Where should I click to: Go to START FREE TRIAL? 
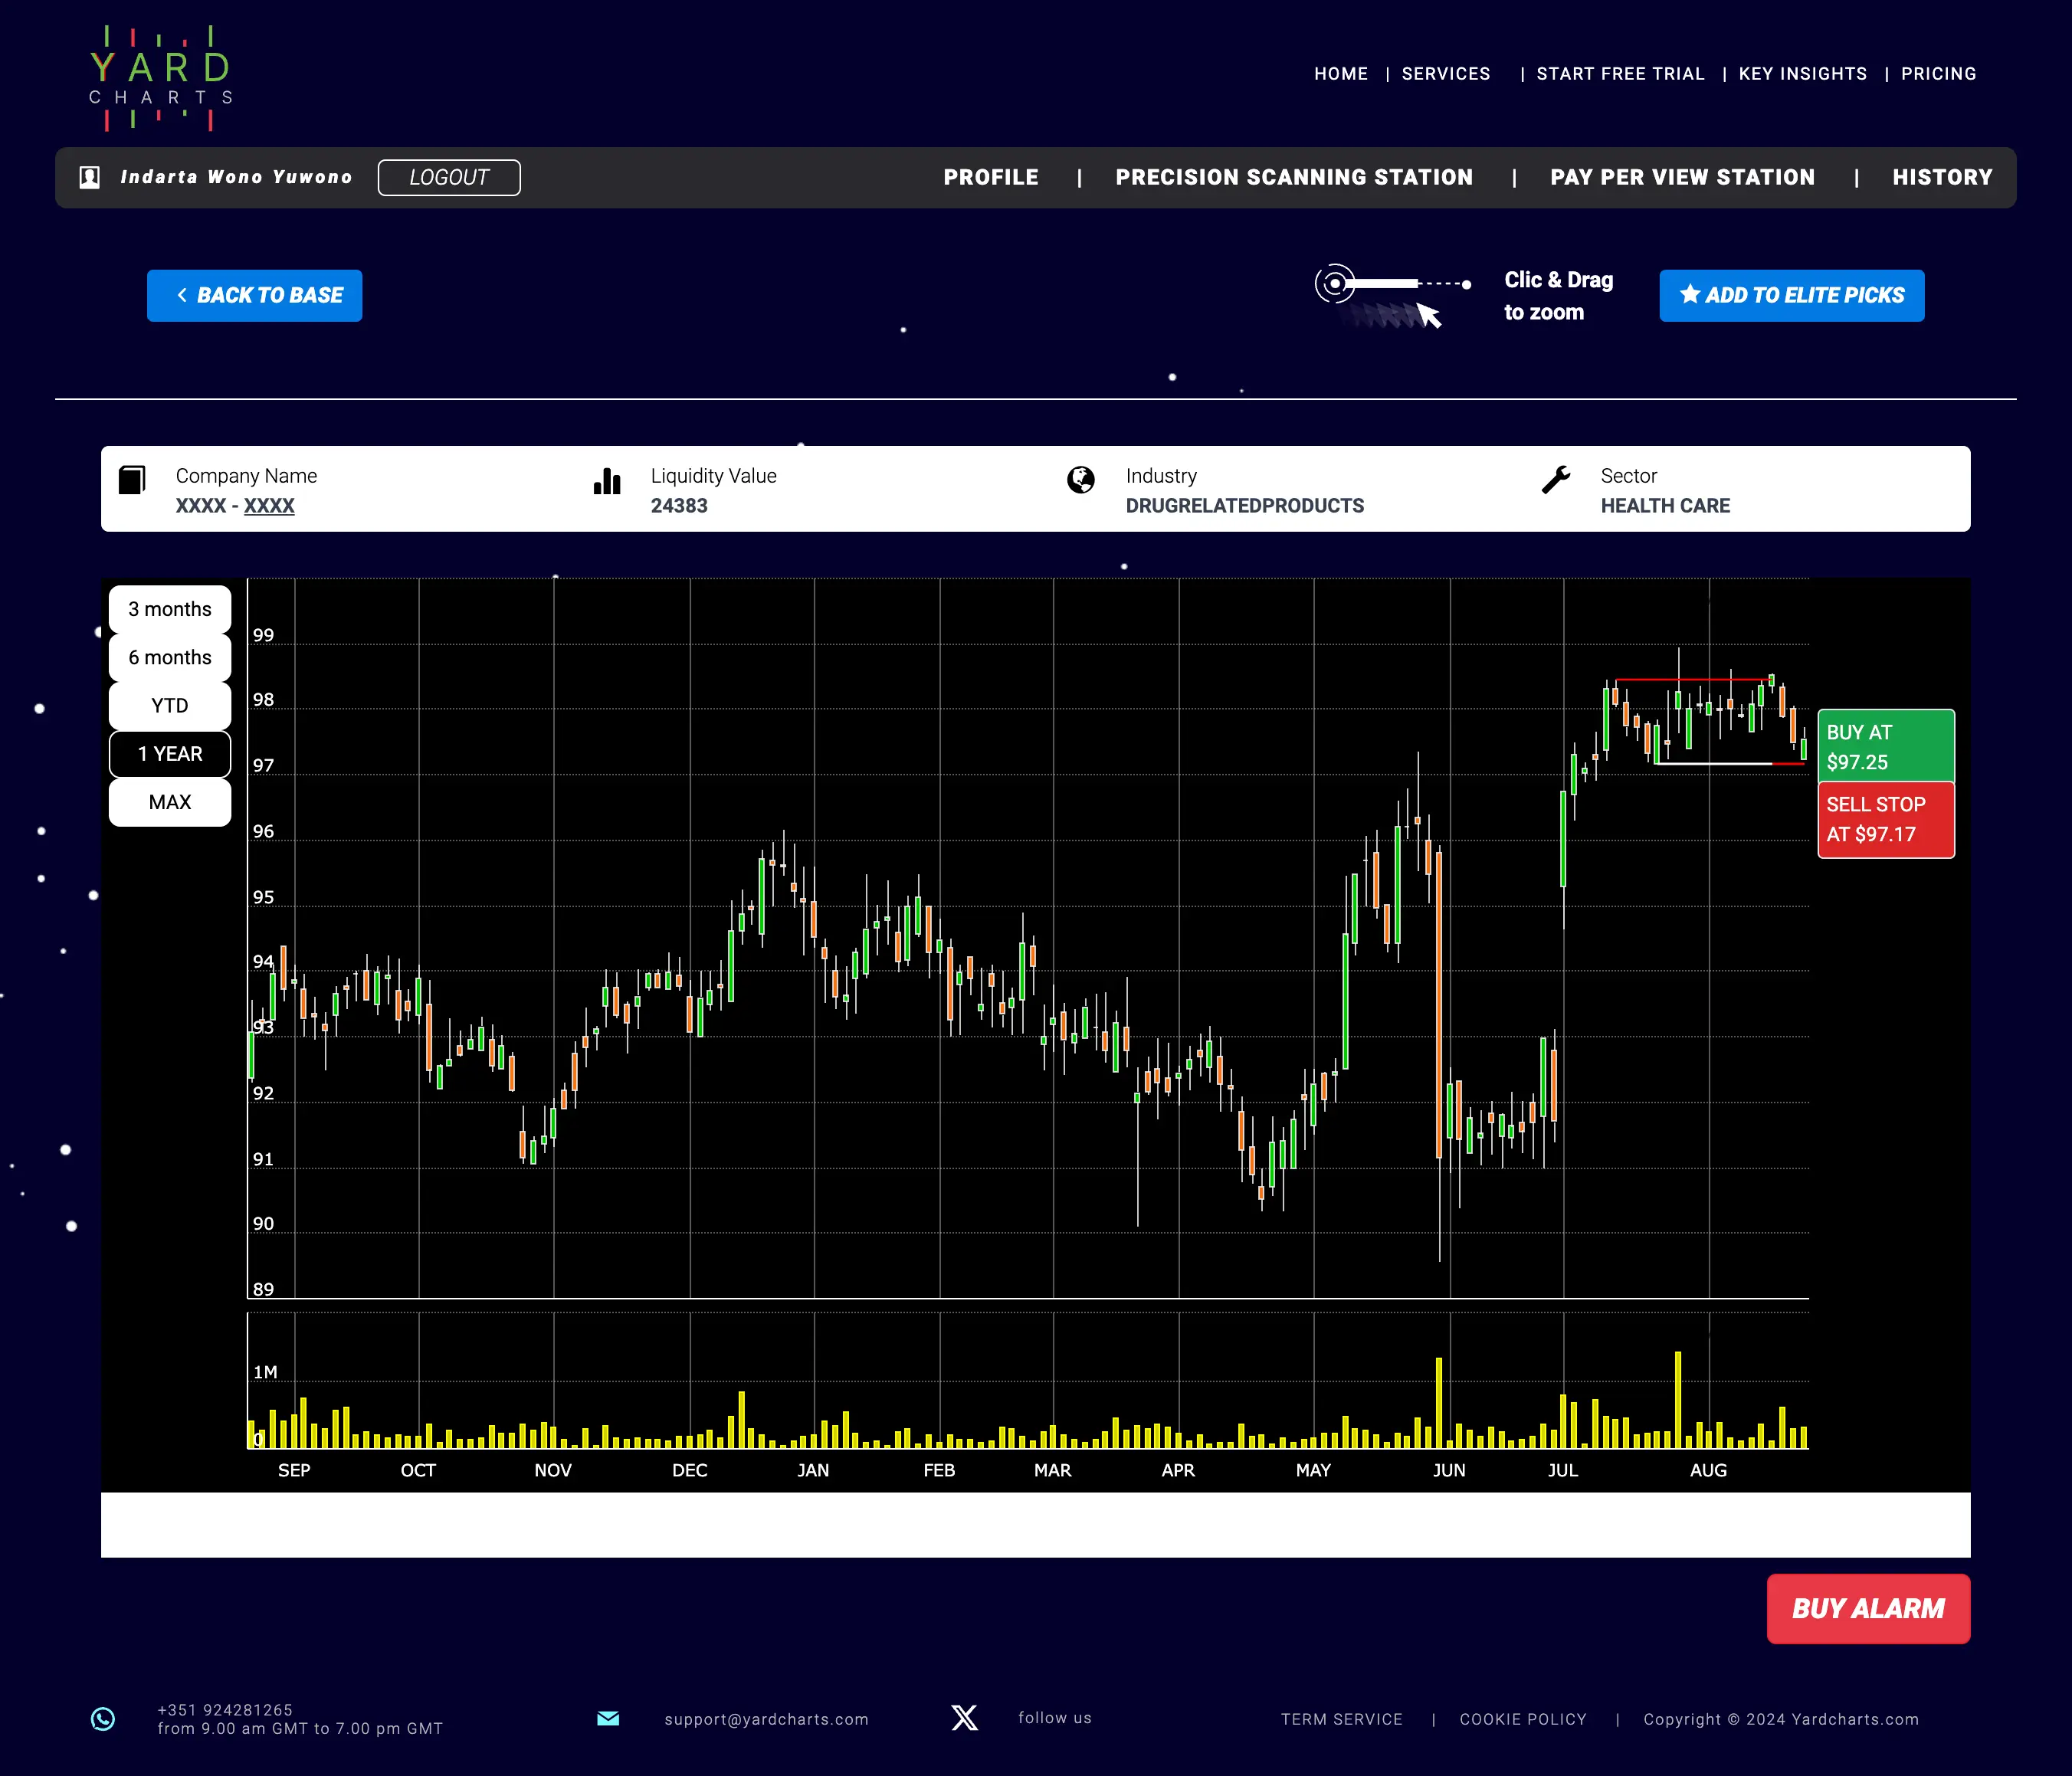(1620, 74)
